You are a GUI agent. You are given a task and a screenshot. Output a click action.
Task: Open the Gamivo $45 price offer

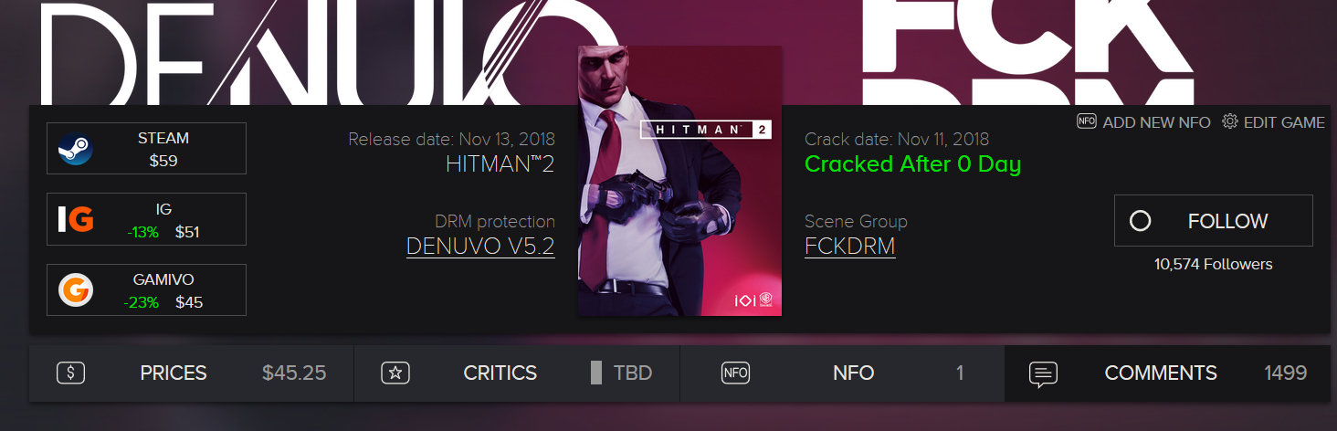147,290
